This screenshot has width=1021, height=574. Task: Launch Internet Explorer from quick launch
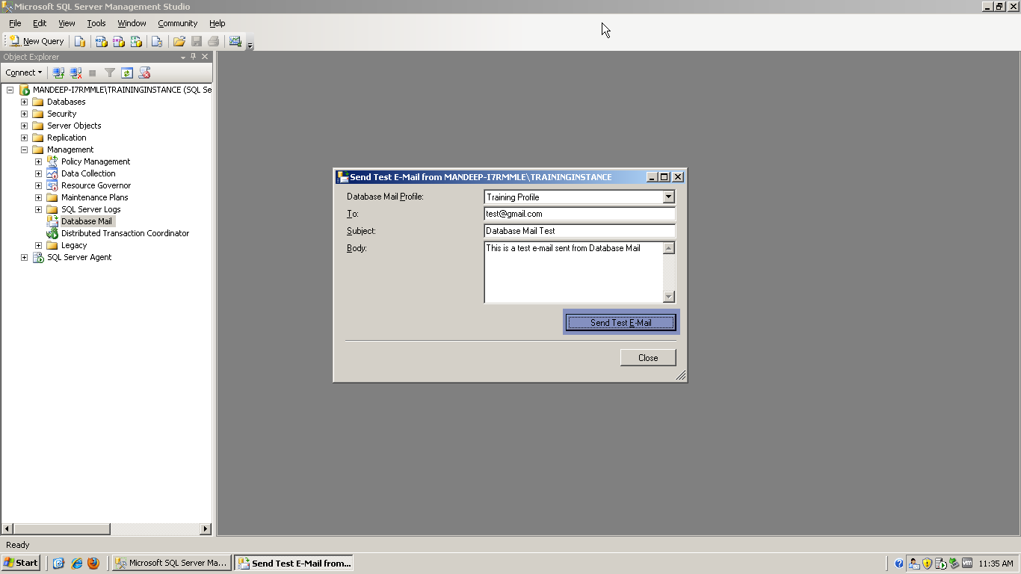click(76, 563)
